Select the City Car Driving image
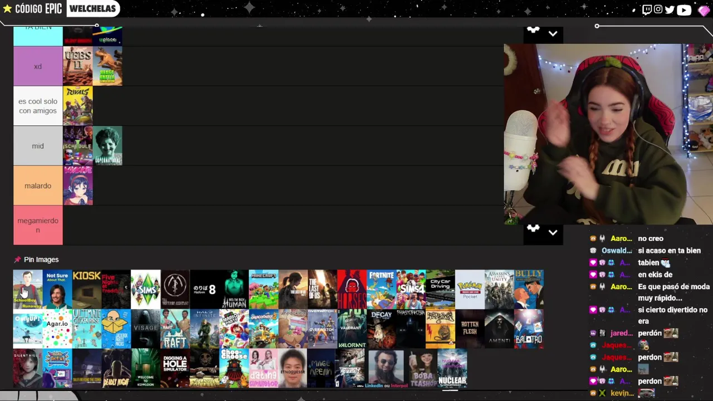 (441, 289)
